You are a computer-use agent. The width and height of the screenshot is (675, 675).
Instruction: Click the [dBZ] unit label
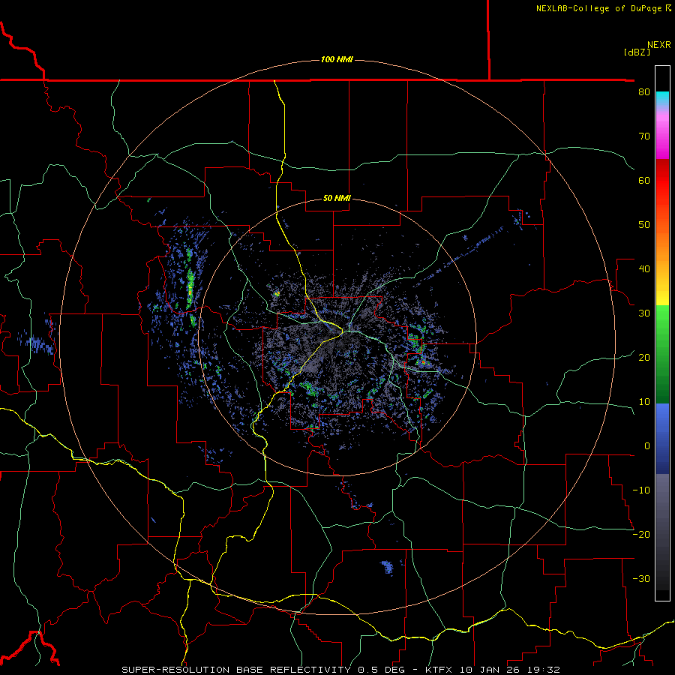[x=637, y=52]
